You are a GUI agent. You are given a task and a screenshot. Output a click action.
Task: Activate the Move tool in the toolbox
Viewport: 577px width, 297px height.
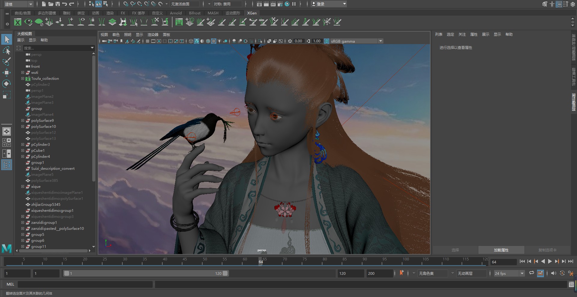[x=7, y=73]
